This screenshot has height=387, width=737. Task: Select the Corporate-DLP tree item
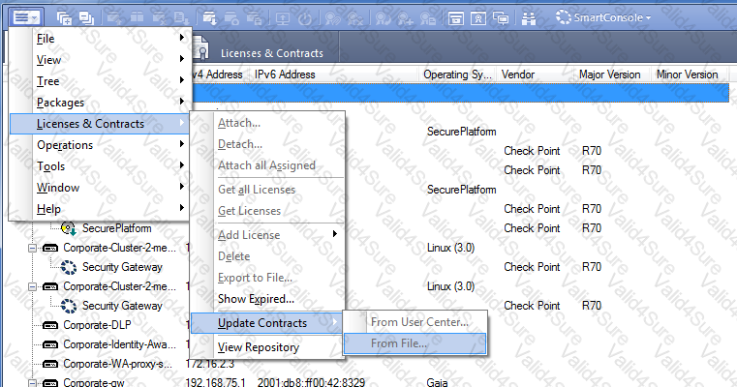pyautogui.click(x=97, y=325)
